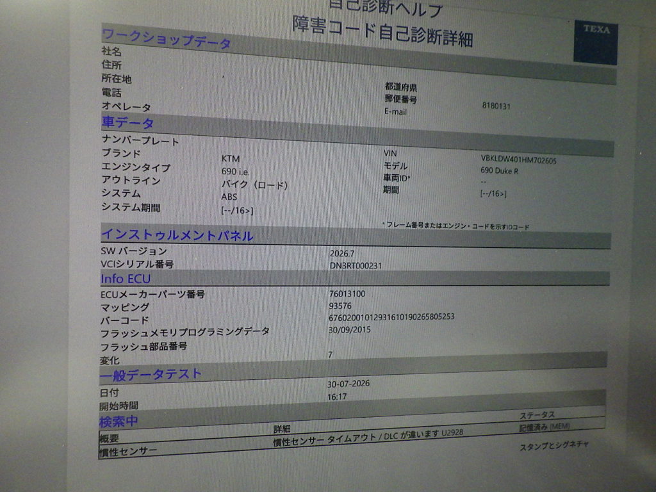The width and height of the screenshot is (656, 492).
Task: Click the システム label
Action: click(x=121, y=193)
